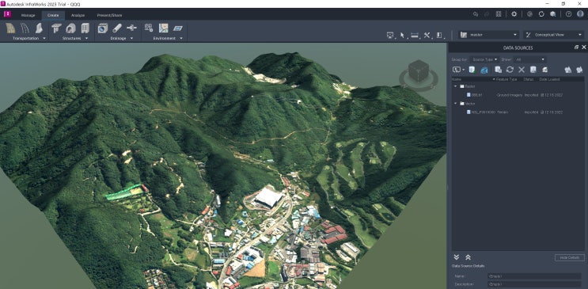Expand the Structures group dropdown
Screen dimensions: 588x289
click(x=86, y=38)
